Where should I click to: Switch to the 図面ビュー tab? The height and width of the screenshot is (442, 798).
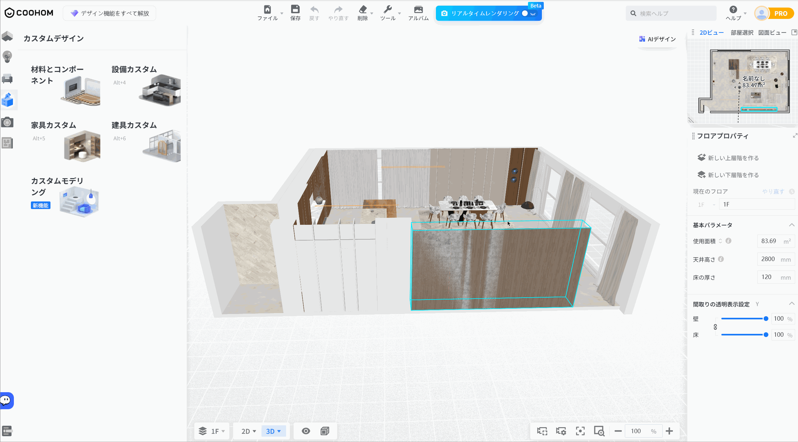[772, 32]
